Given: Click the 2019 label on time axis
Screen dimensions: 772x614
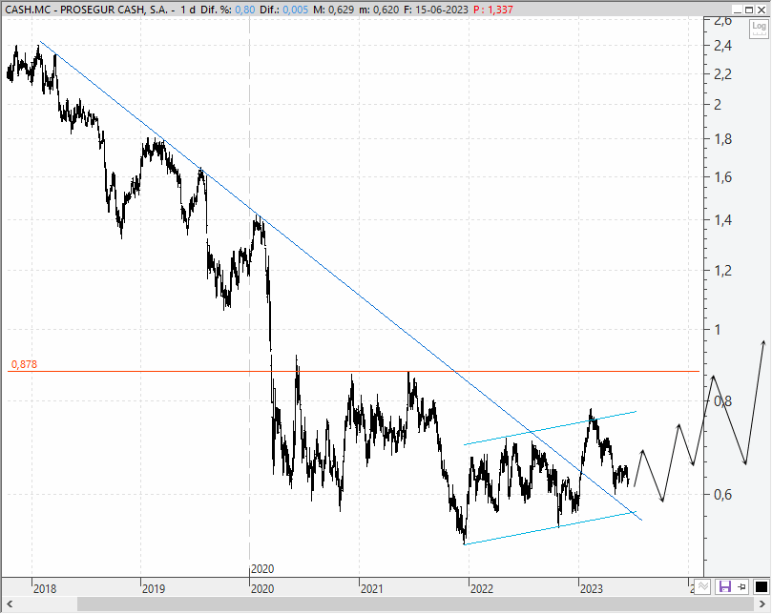Looking at the screenshot, I should [x=154, y=589].
